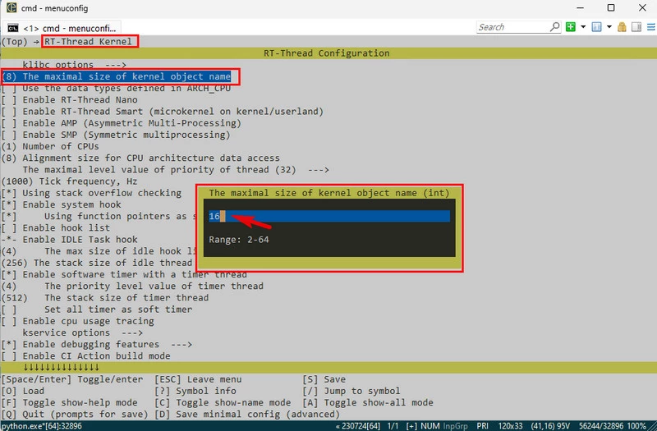Click '[/] Jump to symbol' key hint
This screenshot has width=657, height=431.
tap(351, 392)
